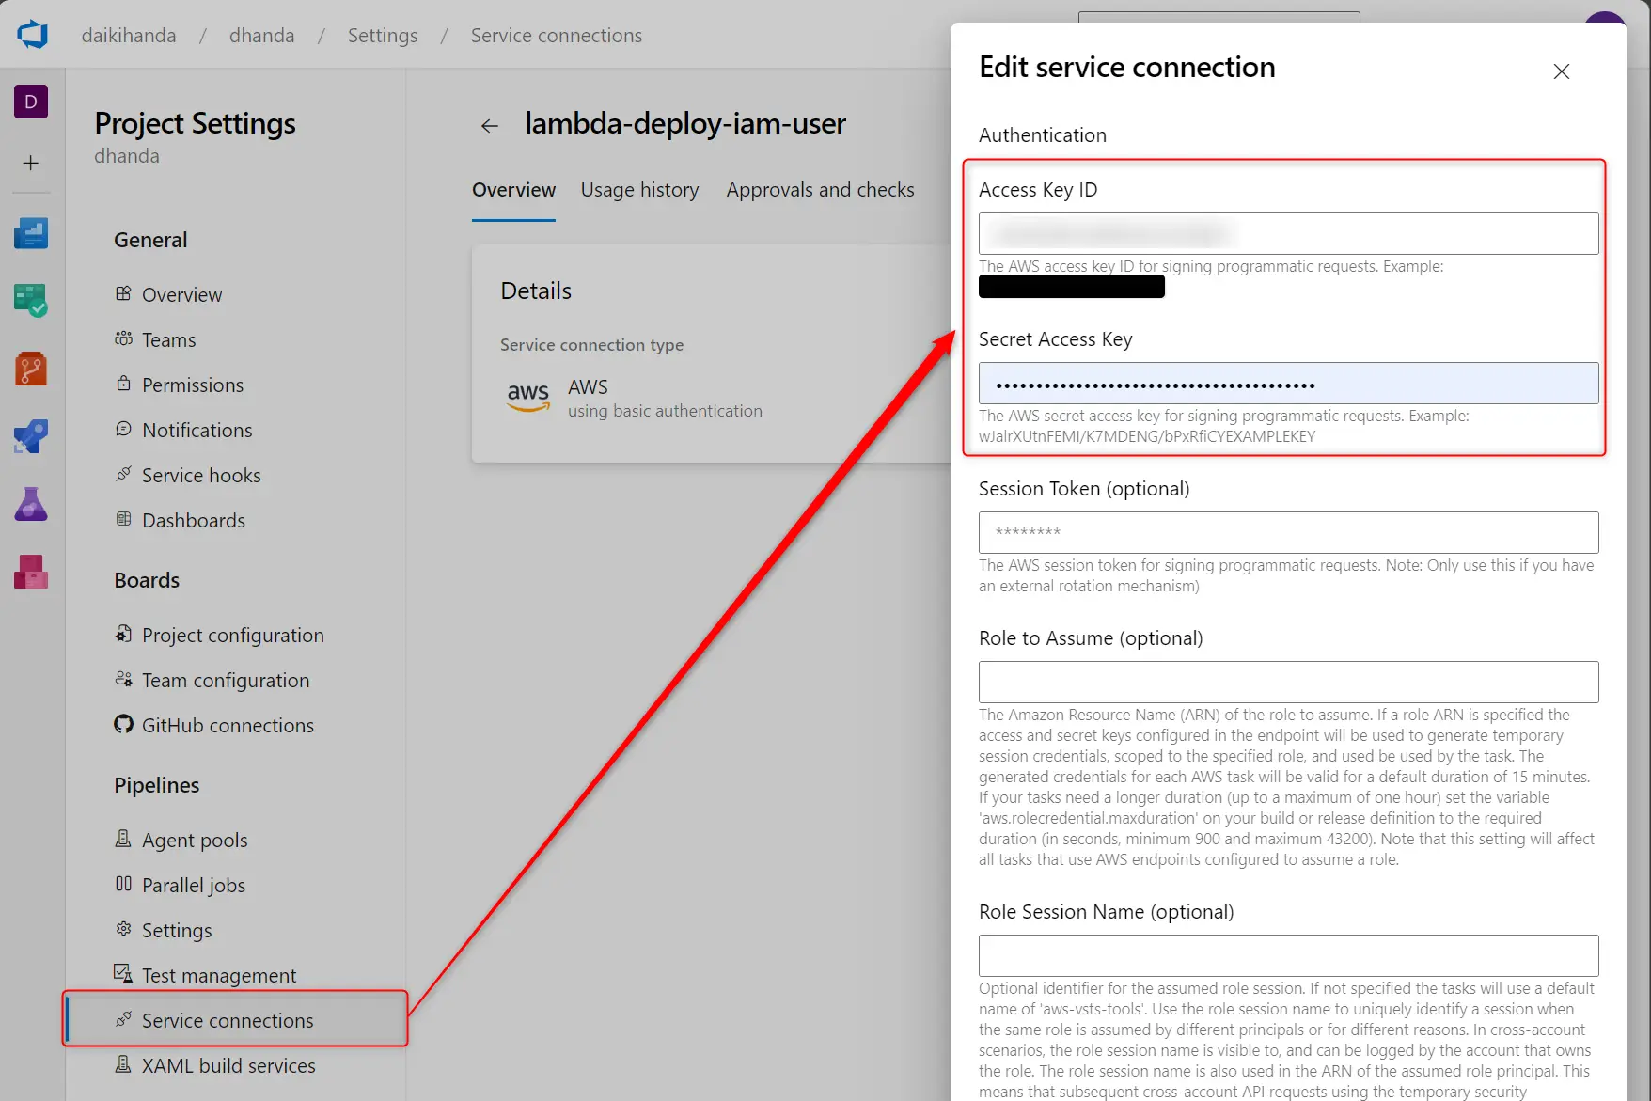Open the dhanda project avatar icon
The width and height of the screenshot is (1651, 1101).
click(x=31, y=102)
